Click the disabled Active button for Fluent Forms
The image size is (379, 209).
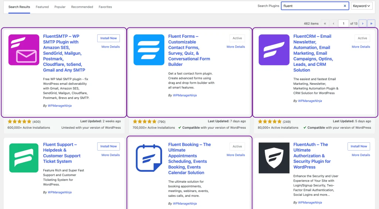pos(237,38)
